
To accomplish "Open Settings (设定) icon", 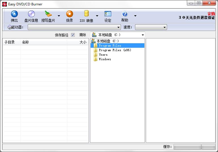I will (x=108, y=14).
